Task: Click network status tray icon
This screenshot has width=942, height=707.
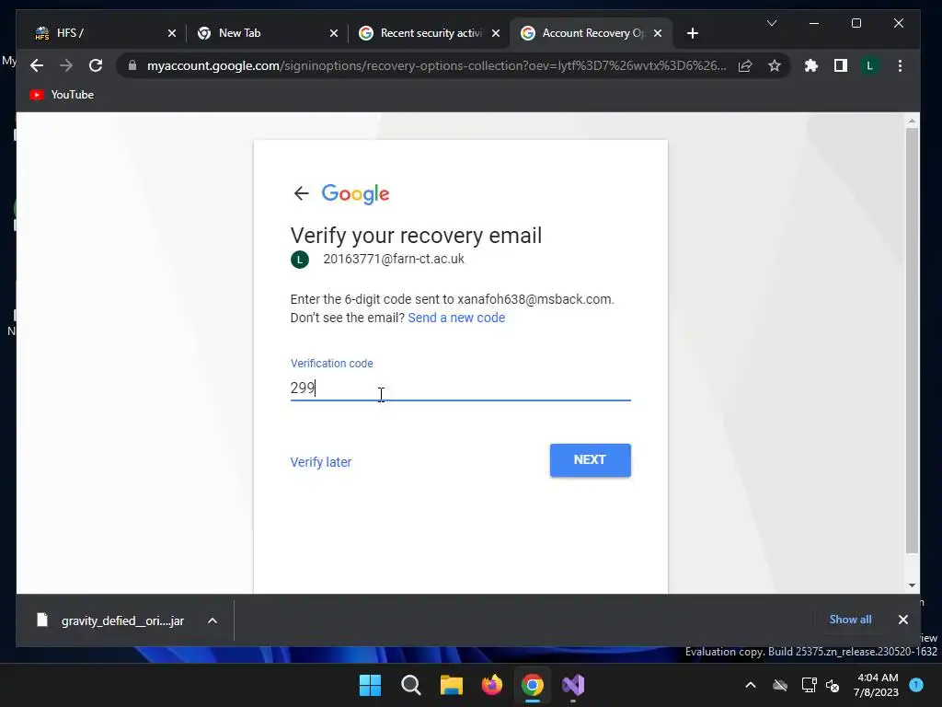Action: tap(809, 685)
